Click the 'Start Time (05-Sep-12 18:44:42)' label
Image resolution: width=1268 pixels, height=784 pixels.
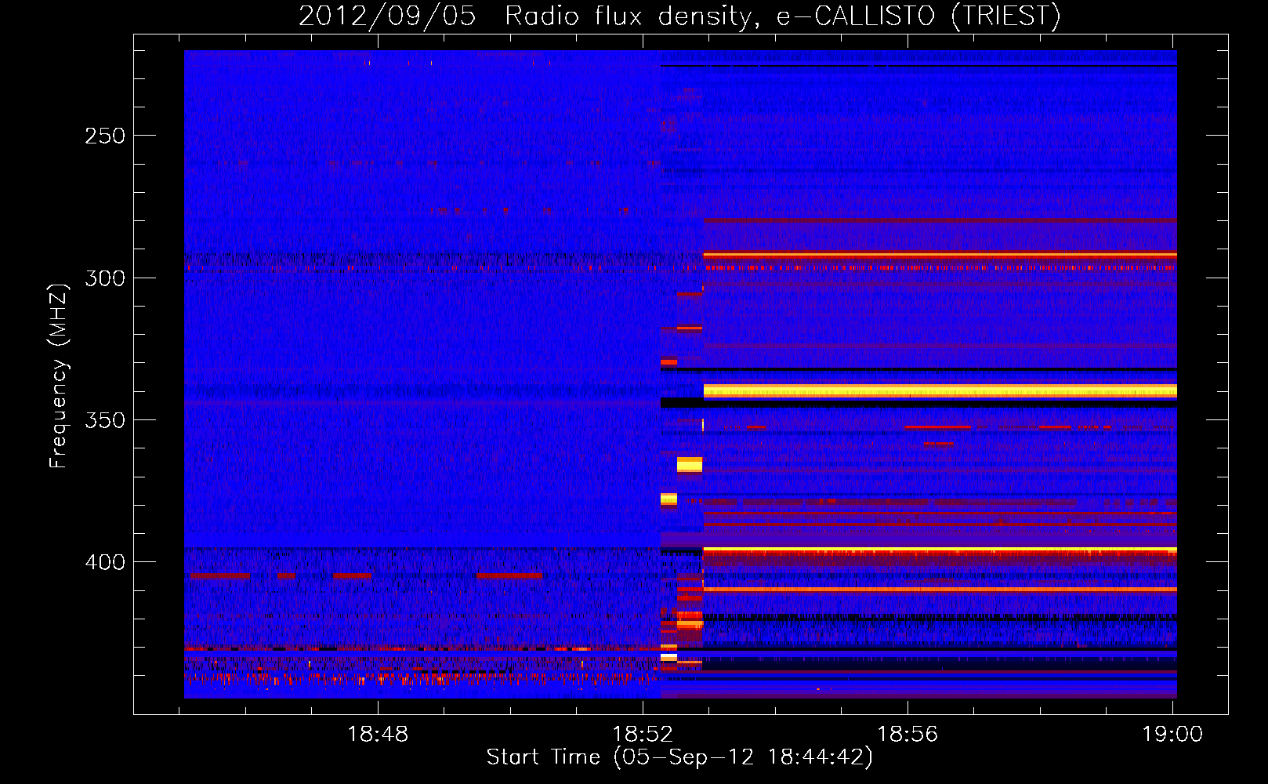pos(679,757)
